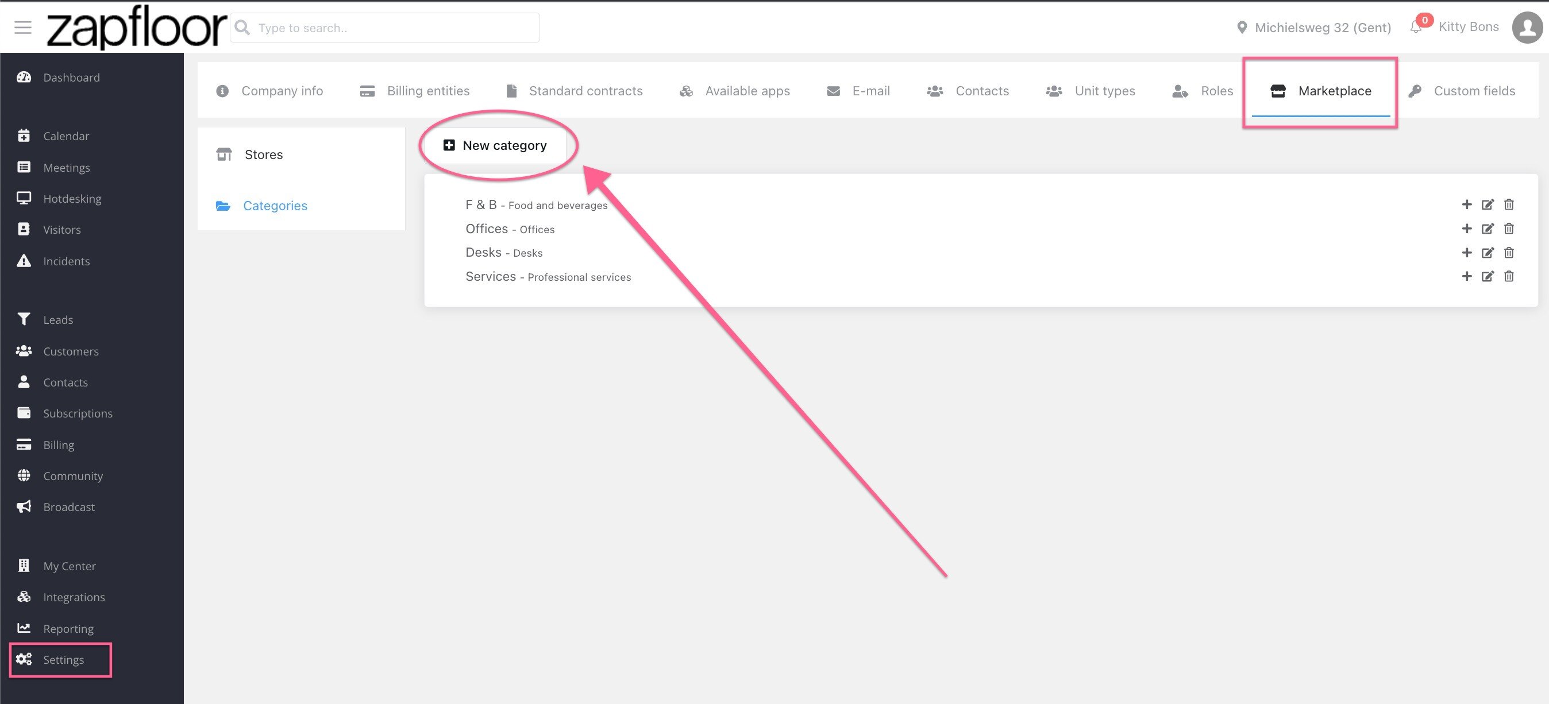The height and width of the screenshot is (704, 1549).
Task: Click the Broadcast megaphone icon
Action: click(24, 507)
